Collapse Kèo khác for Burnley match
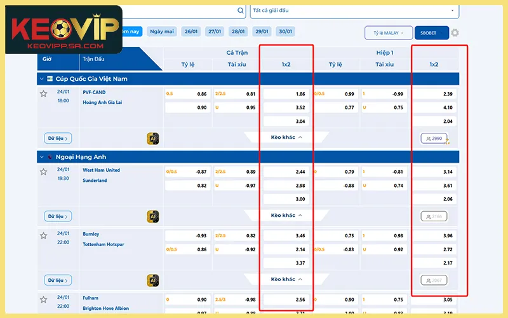 point(286,279)
